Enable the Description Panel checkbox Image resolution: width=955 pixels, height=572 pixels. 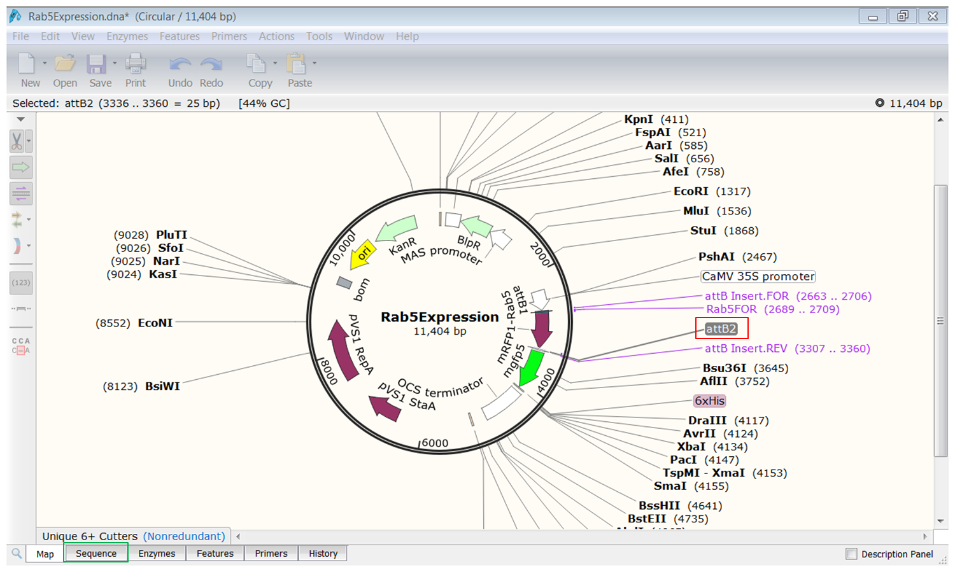click(x=851, y=554)
